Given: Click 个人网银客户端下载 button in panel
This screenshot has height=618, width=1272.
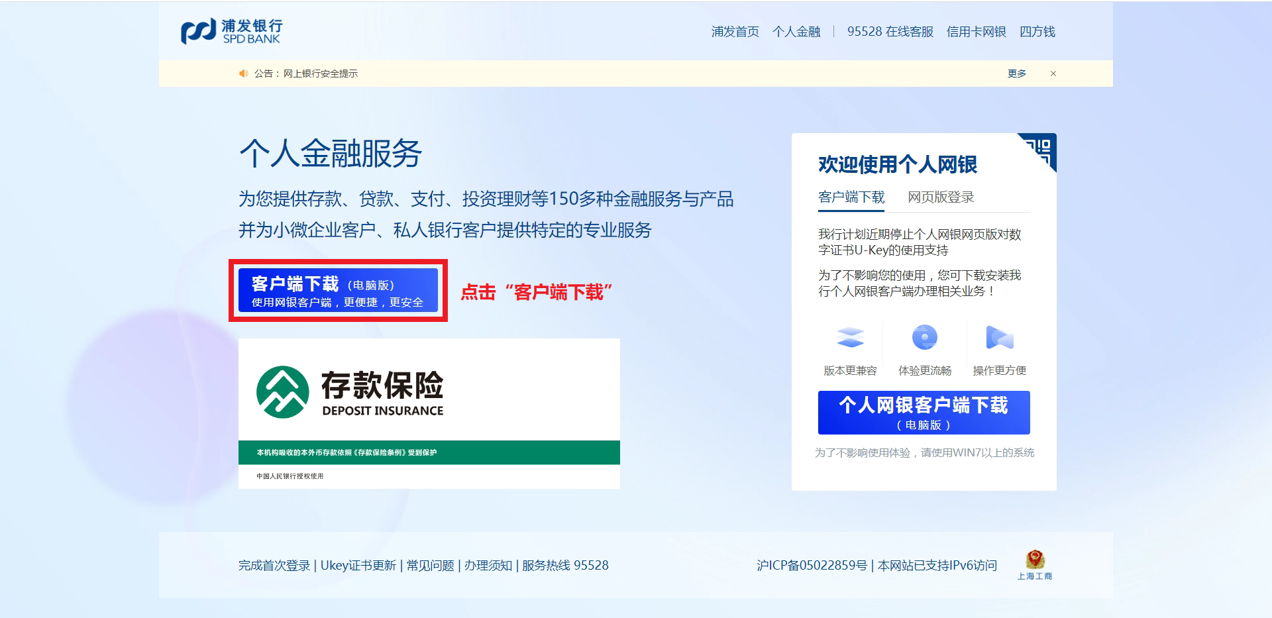Looking at the screenshot, I should coord(924,413).
